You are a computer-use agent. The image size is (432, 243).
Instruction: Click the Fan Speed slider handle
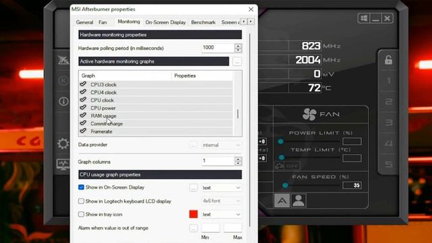286,186
